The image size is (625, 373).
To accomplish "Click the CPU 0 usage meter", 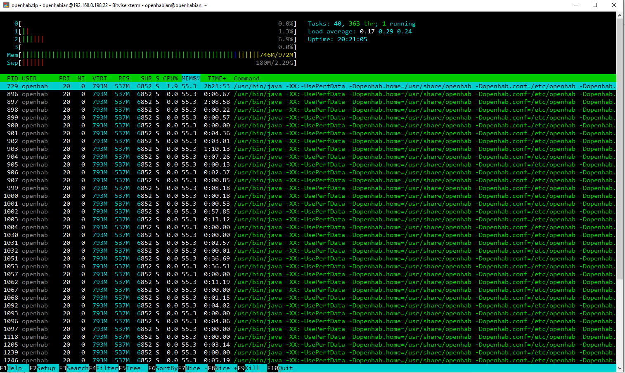I will coord(155,23).
